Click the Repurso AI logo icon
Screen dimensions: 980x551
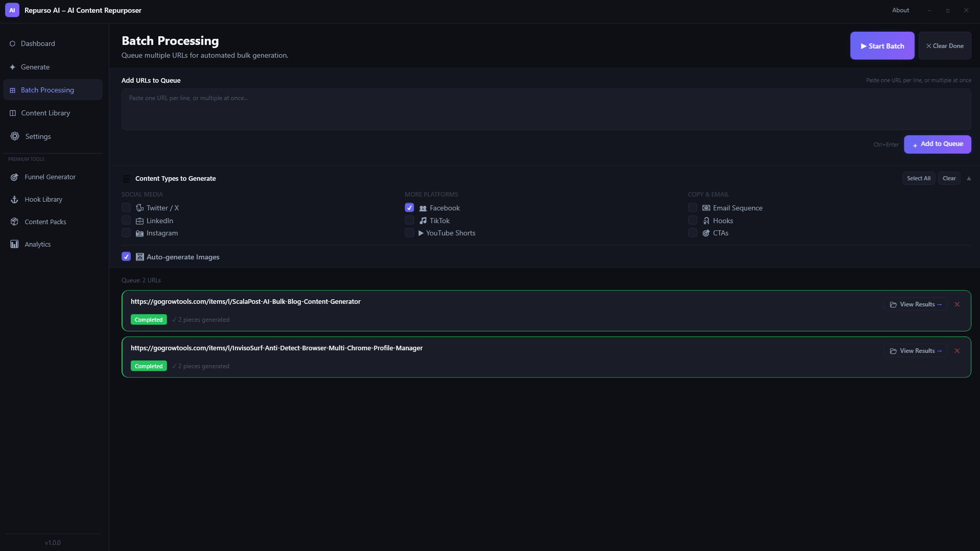click(12, 10)
